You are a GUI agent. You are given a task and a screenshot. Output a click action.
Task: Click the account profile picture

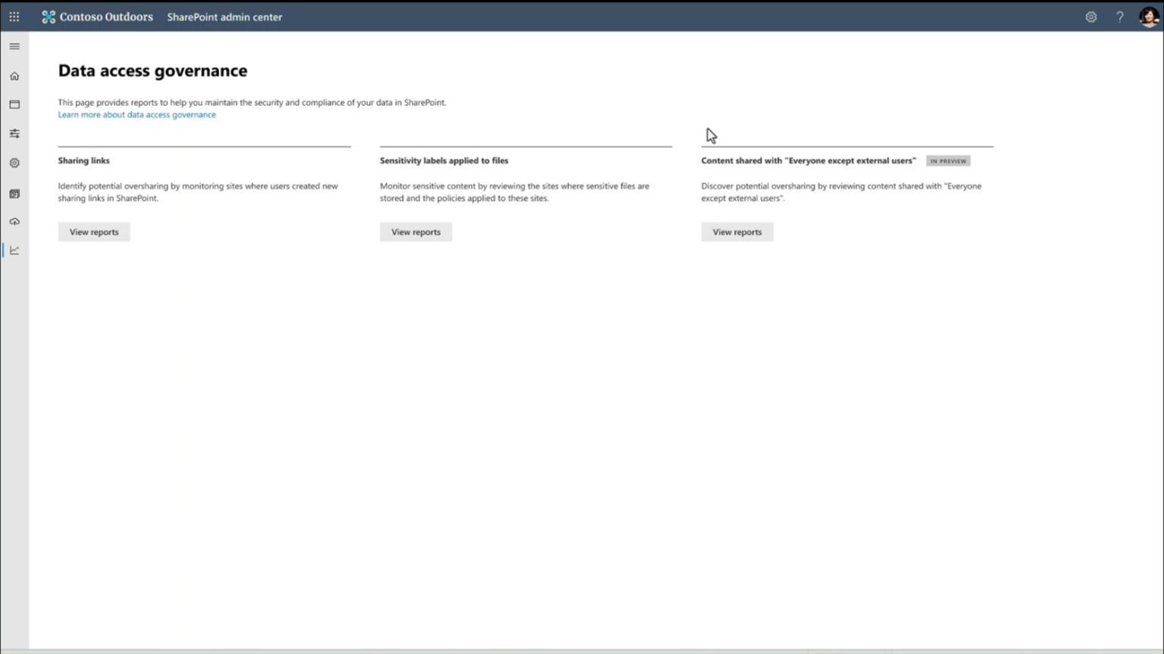coord(1149,17)
